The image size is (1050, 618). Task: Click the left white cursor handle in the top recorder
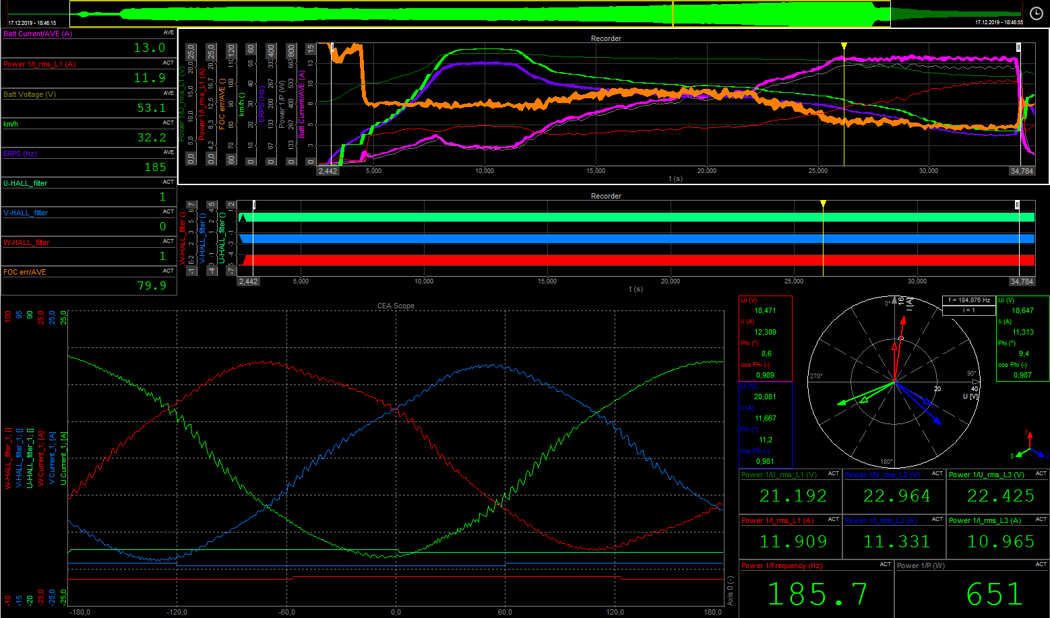pos(332,46)
